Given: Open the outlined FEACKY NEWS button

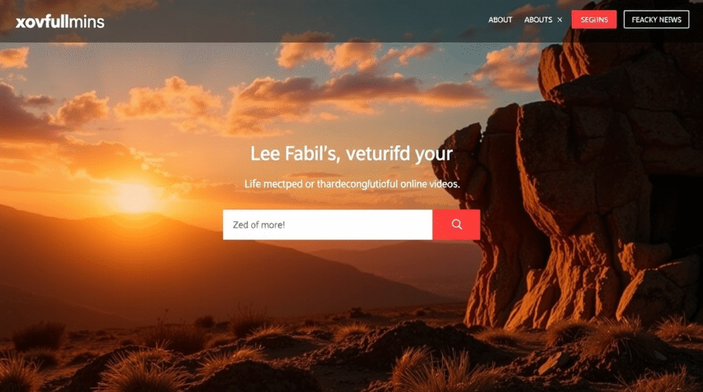Looking at the screenshot, I should (656, 20).
